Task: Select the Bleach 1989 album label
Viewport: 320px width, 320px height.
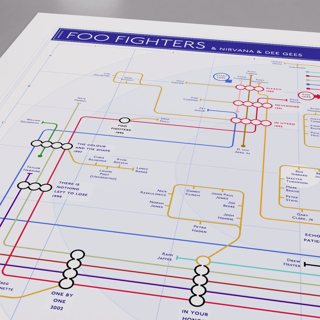Action: [273, 90]
